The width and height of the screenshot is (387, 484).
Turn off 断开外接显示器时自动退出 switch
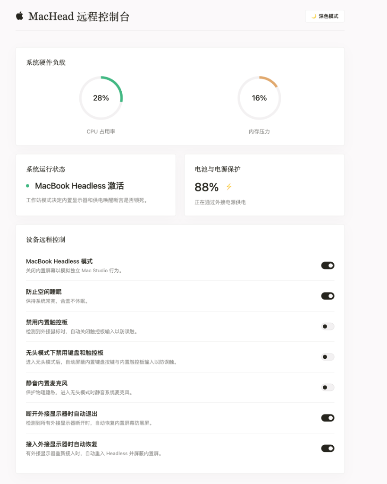tap(328, 418)
